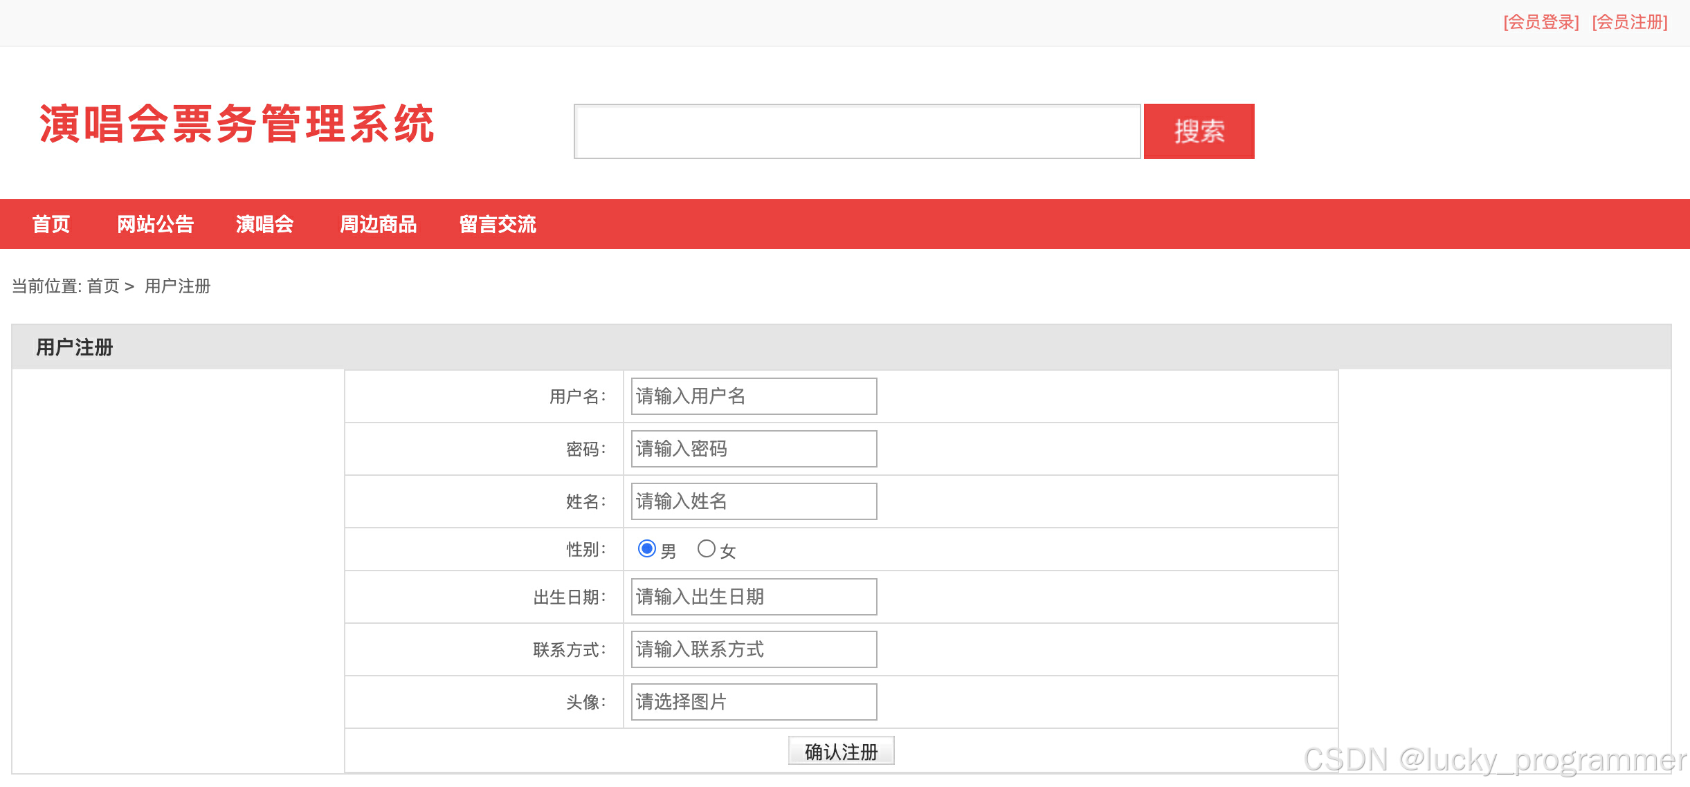The height and width of the screenshot is (787, 1690).
Task: Open 留言交流 navigation item
Action: click(x=498, y=224)
